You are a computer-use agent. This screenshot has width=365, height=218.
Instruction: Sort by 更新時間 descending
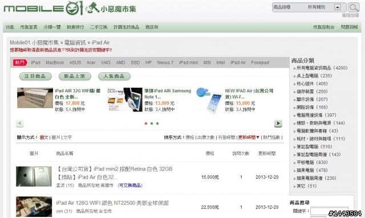click(x=249, y=137)
